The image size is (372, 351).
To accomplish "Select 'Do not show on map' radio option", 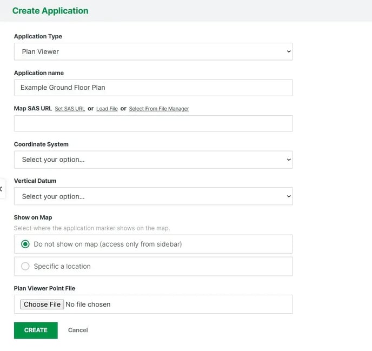I will tap(25, 244).
